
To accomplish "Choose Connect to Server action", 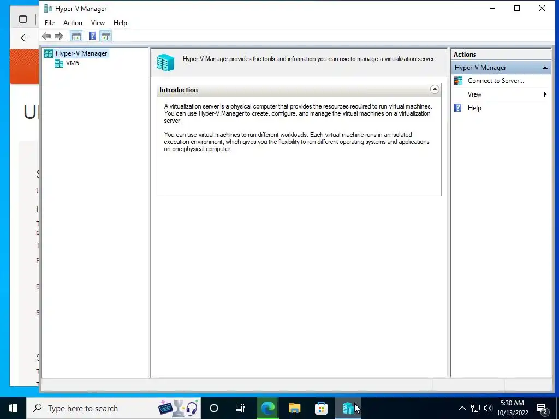I will (x=496, y=81).
